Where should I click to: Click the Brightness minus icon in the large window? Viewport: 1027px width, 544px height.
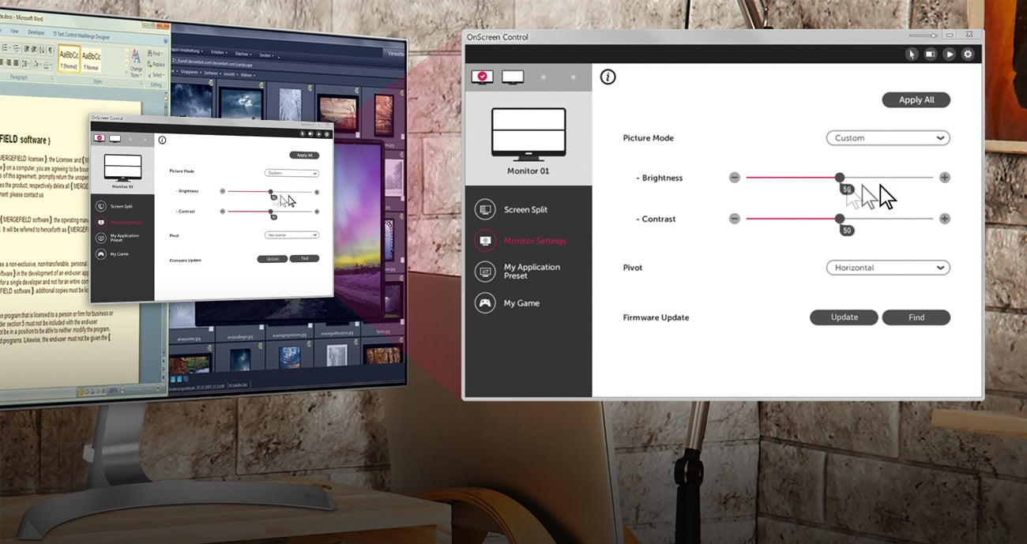(735, 178)
